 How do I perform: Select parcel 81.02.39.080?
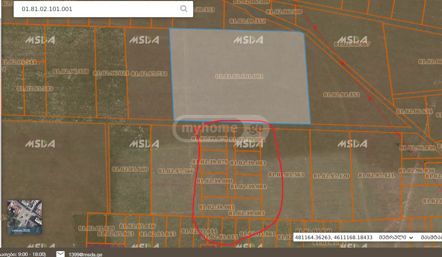click(x=214, y=181)
